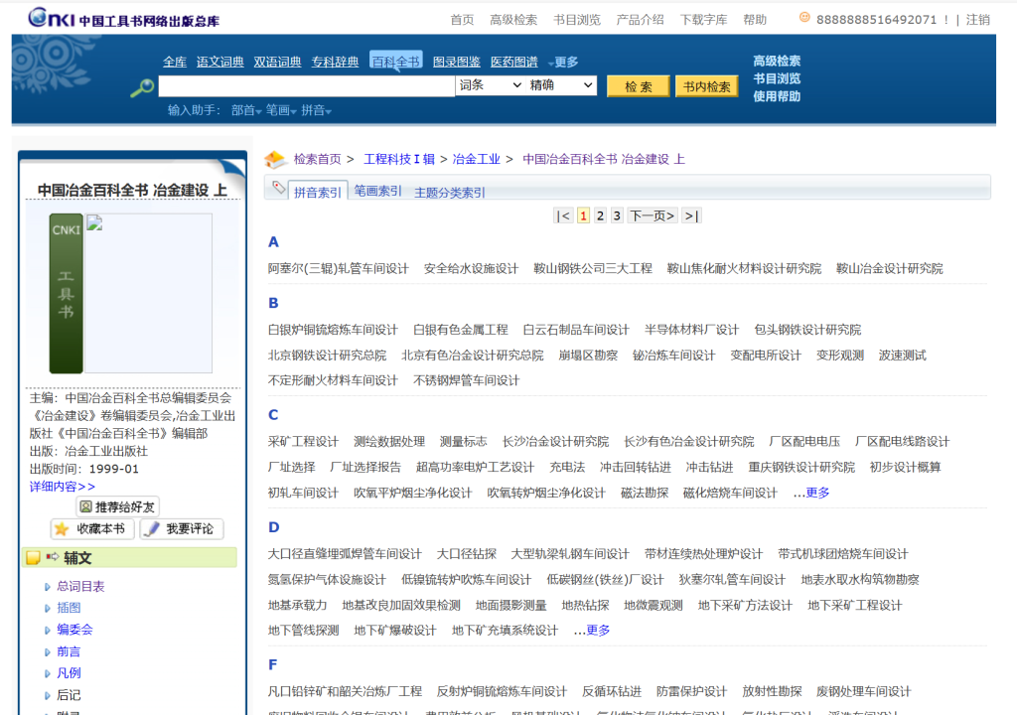This screenshot has height=715, width=1017.
Task: Go to 下一页 next page
Action: click(652, 215)
